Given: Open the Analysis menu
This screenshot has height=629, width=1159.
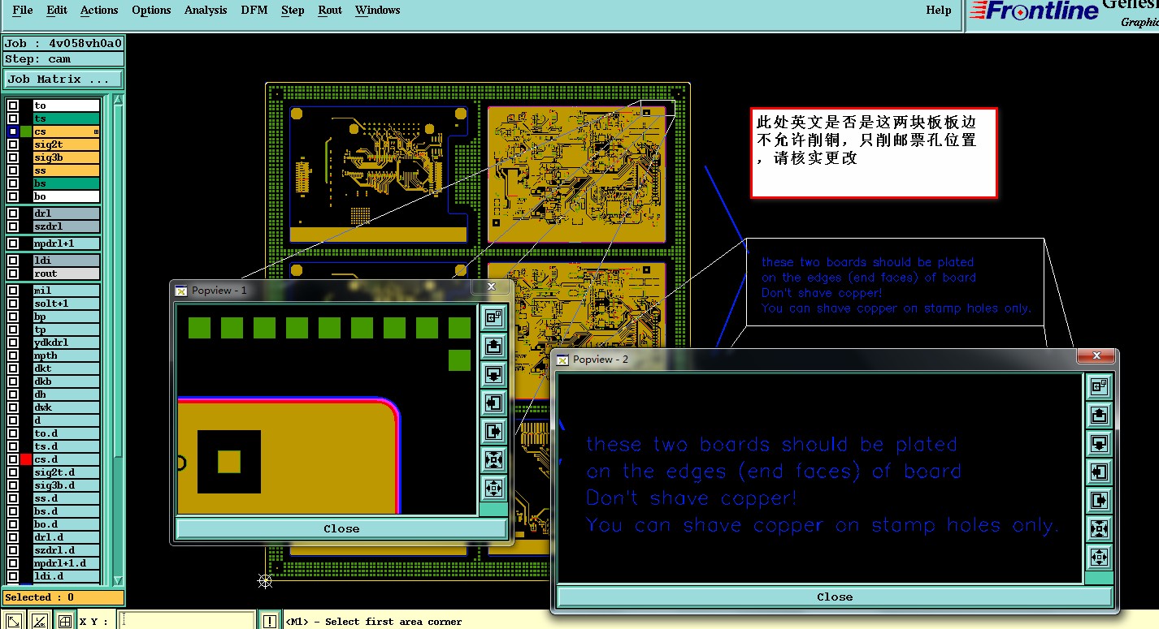Looking at the screenshot, I should click(x=206, y=11).
